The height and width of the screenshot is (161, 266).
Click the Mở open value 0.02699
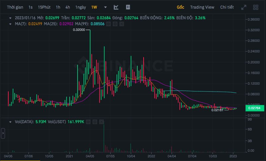[x=52, y=18]
